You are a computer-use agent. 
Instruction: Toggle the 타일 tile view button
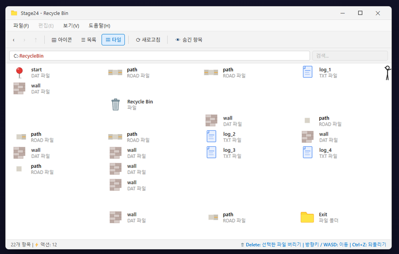pyautogui.click(x=113, y=40)
